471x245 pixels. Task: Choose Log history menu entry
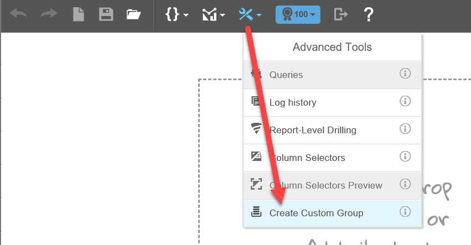(332, 103)
